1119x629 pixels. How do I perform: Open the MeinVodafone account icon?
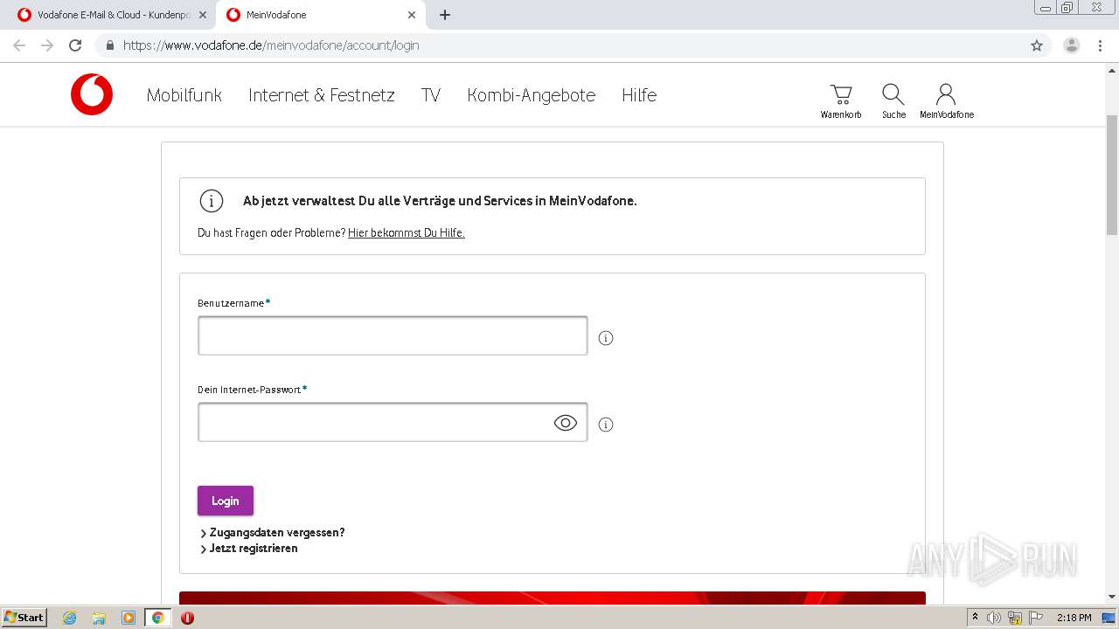[946, 100]
